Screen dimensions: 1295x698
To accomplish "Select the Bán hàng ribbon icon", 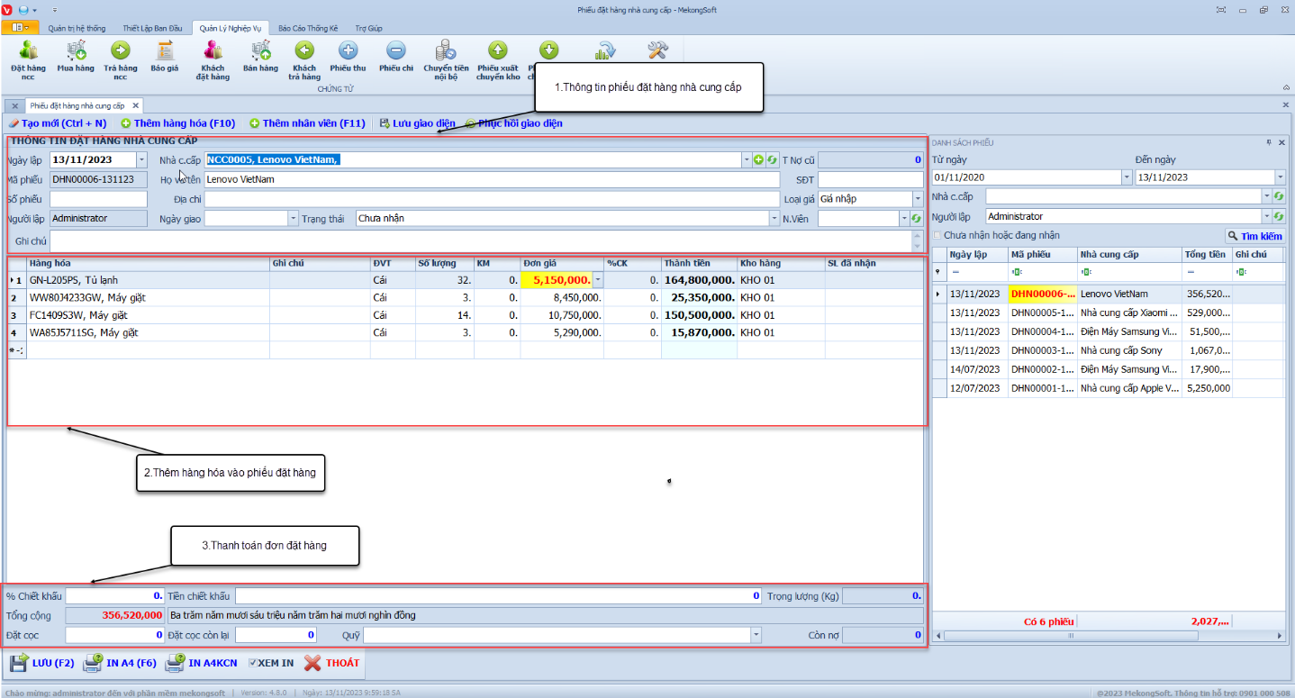I will pyautogui.click(x=260, y=55).
